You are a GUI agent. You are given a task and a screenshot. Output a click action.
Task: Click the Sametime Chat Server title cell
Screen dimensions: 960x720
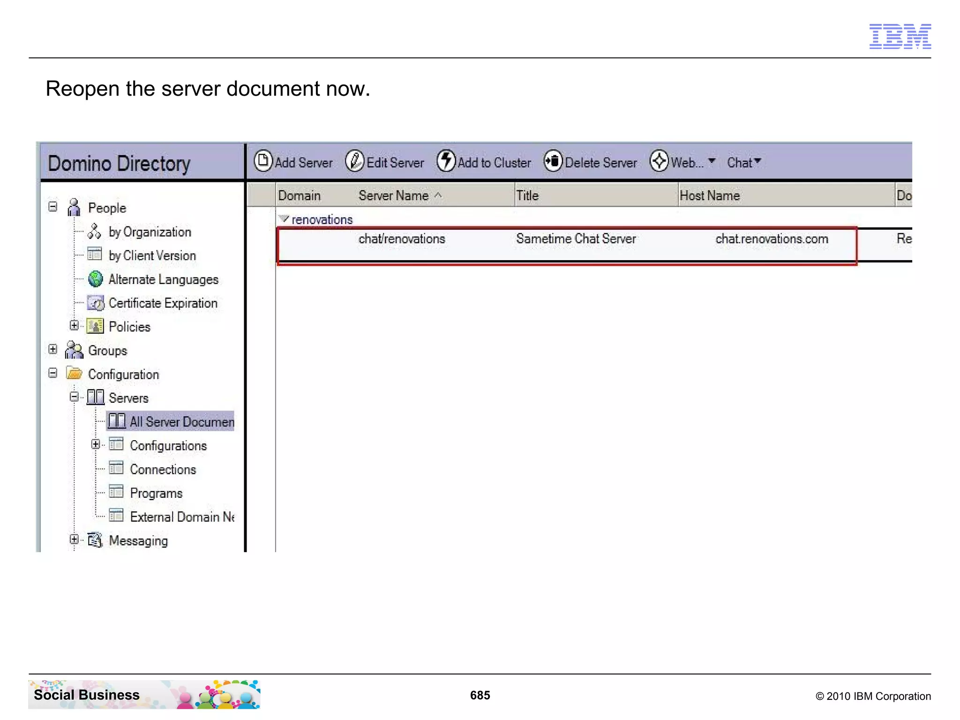pos(576,239)
